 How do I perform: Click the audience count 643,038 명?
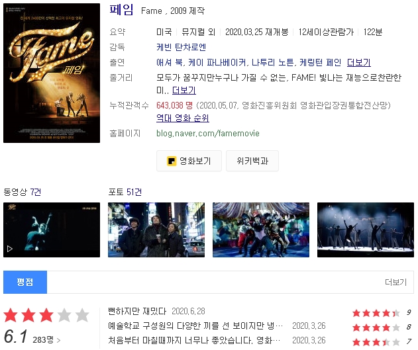[175, 105]
